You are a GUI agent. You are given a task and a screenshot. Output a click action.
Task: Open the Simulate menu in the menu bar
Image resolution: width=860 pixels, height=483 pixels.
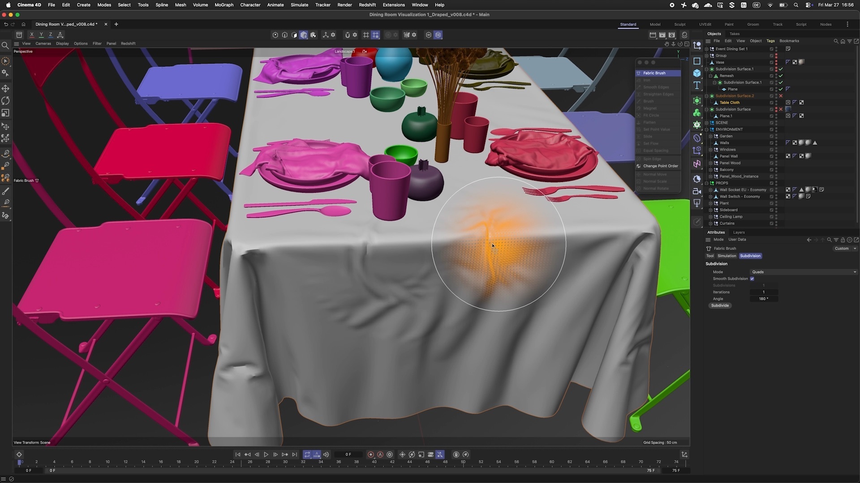pyautogui.click(x=299, y=5)
